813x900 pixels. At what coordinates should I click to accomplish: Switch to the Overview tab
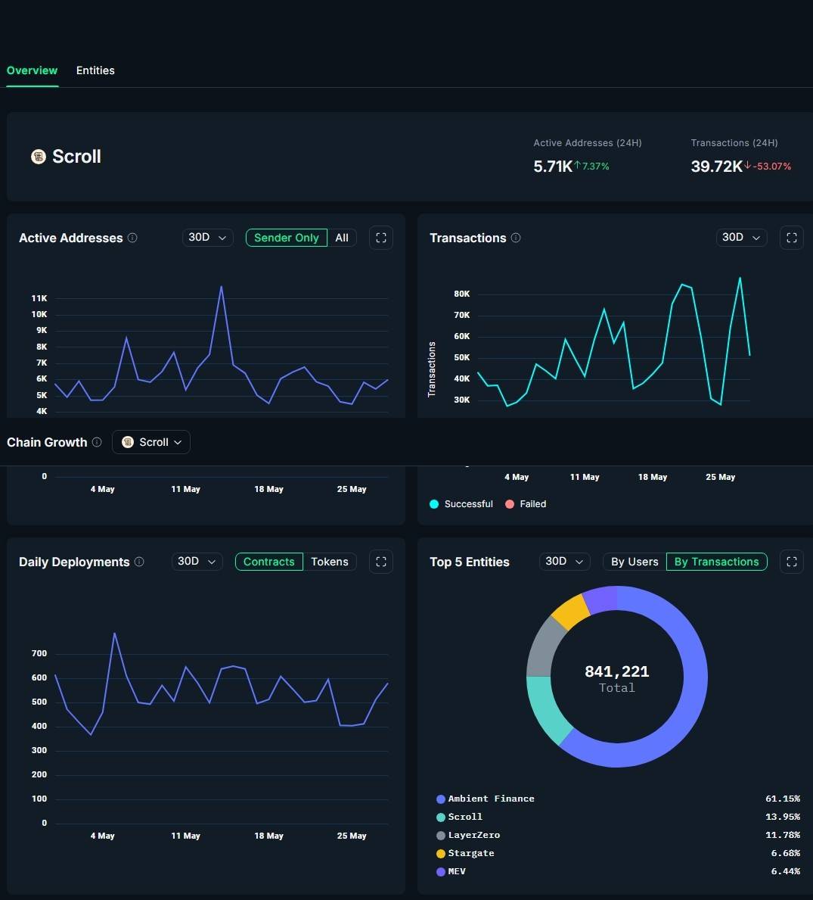pos(32,70)
